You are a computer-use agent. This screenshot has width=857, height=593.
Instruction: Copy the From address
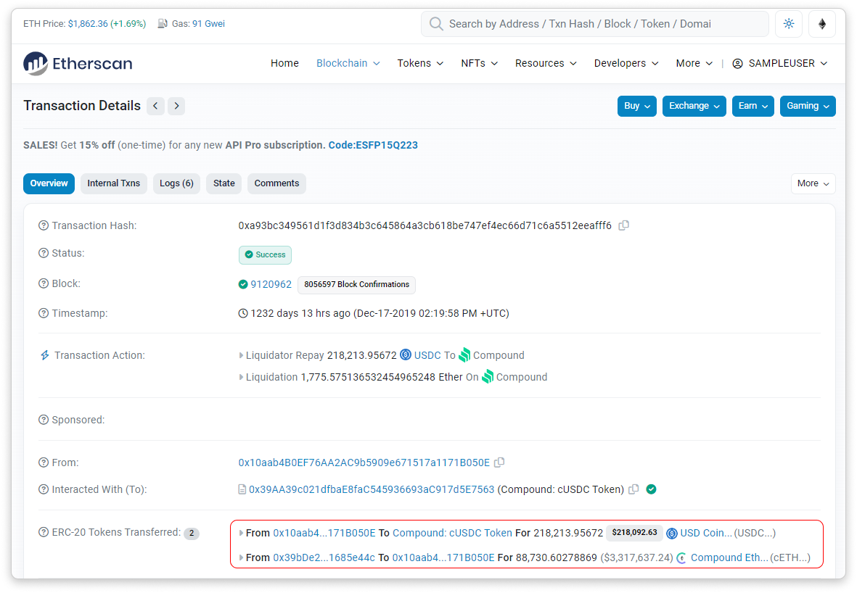click(x=499, y=463)
